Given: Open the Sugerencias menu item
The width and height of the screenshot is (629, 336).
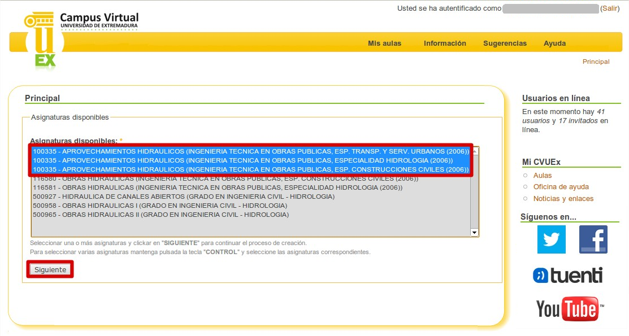Looking at the screenshot, I should click(x=505, y=43).
